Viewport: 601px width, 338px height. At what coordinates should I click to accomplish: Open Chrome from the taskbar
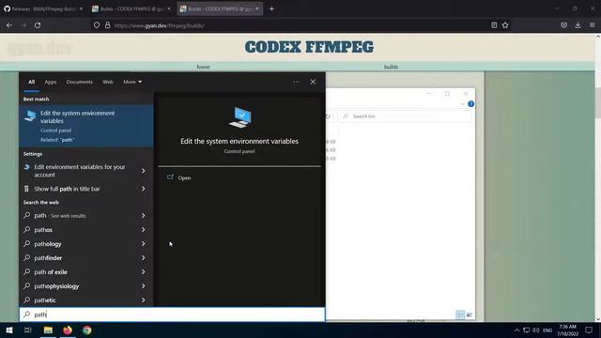point(87,330)
